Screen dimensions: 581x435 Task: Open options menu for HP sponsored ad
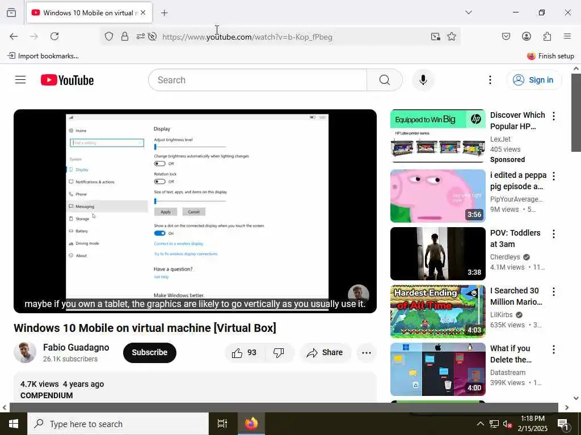coord(554,116)
